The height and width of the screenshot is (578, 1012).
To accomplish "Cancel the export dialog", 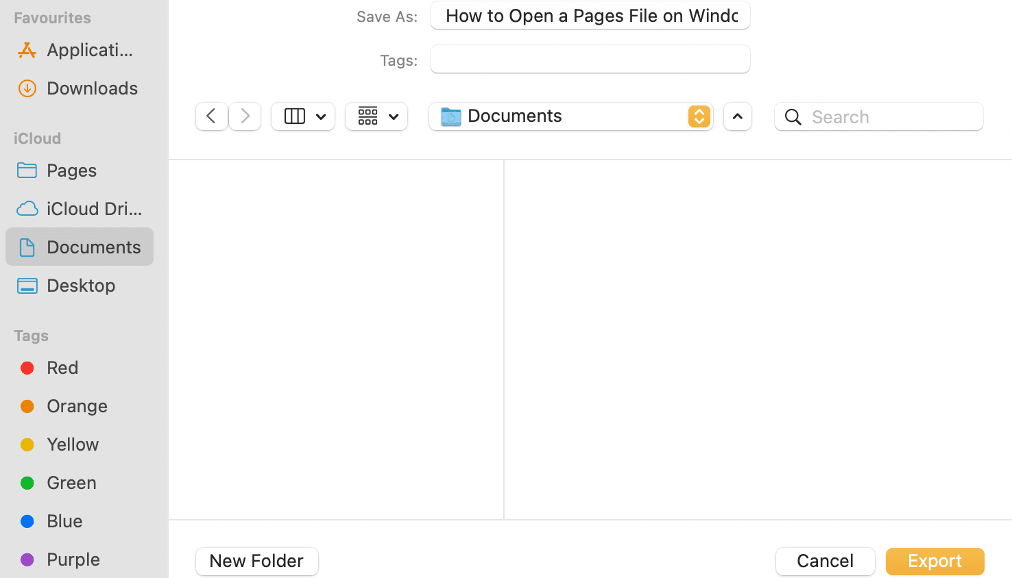I will click(x=826, y=561).
